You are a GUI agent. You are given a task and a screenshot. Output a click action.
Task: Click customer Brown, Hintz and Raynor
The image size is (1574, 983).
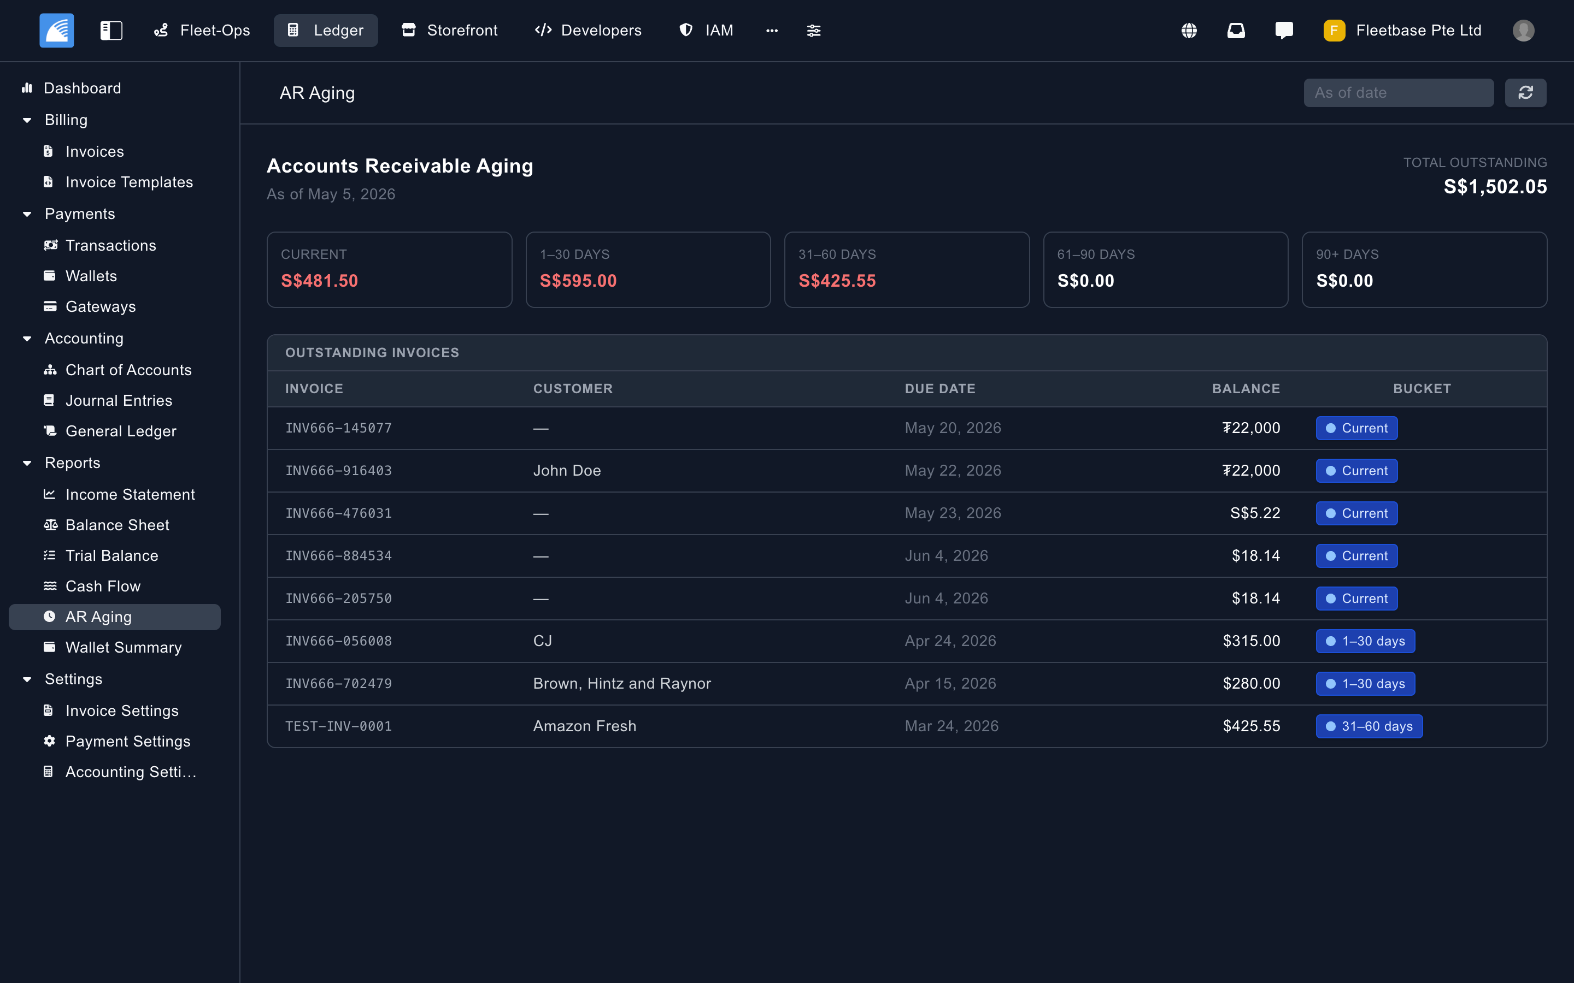click(x=622, y=683)
